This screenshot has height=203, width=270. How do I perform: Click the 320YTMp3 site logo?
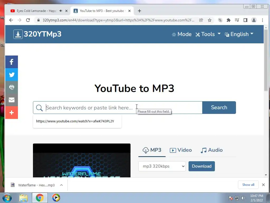coord(37,34)
